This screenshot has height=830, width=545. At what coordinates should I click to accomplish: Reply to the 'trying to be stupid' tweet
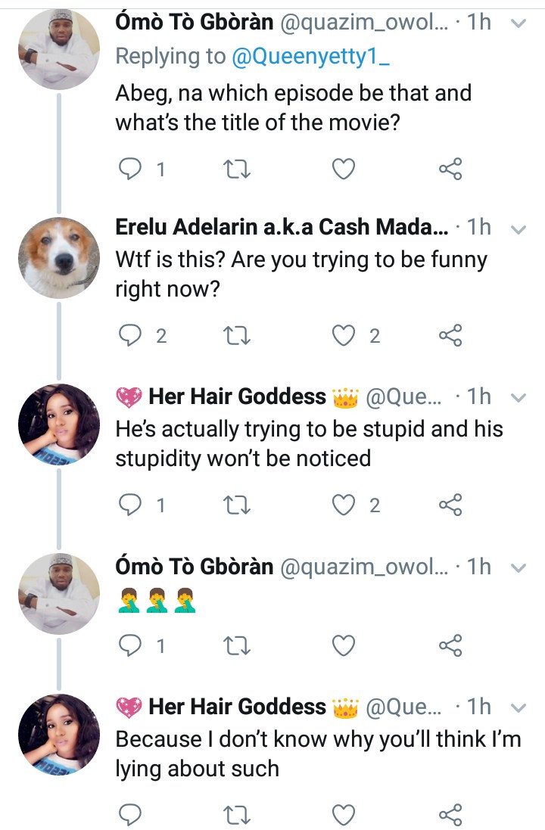tap(132, 505)
